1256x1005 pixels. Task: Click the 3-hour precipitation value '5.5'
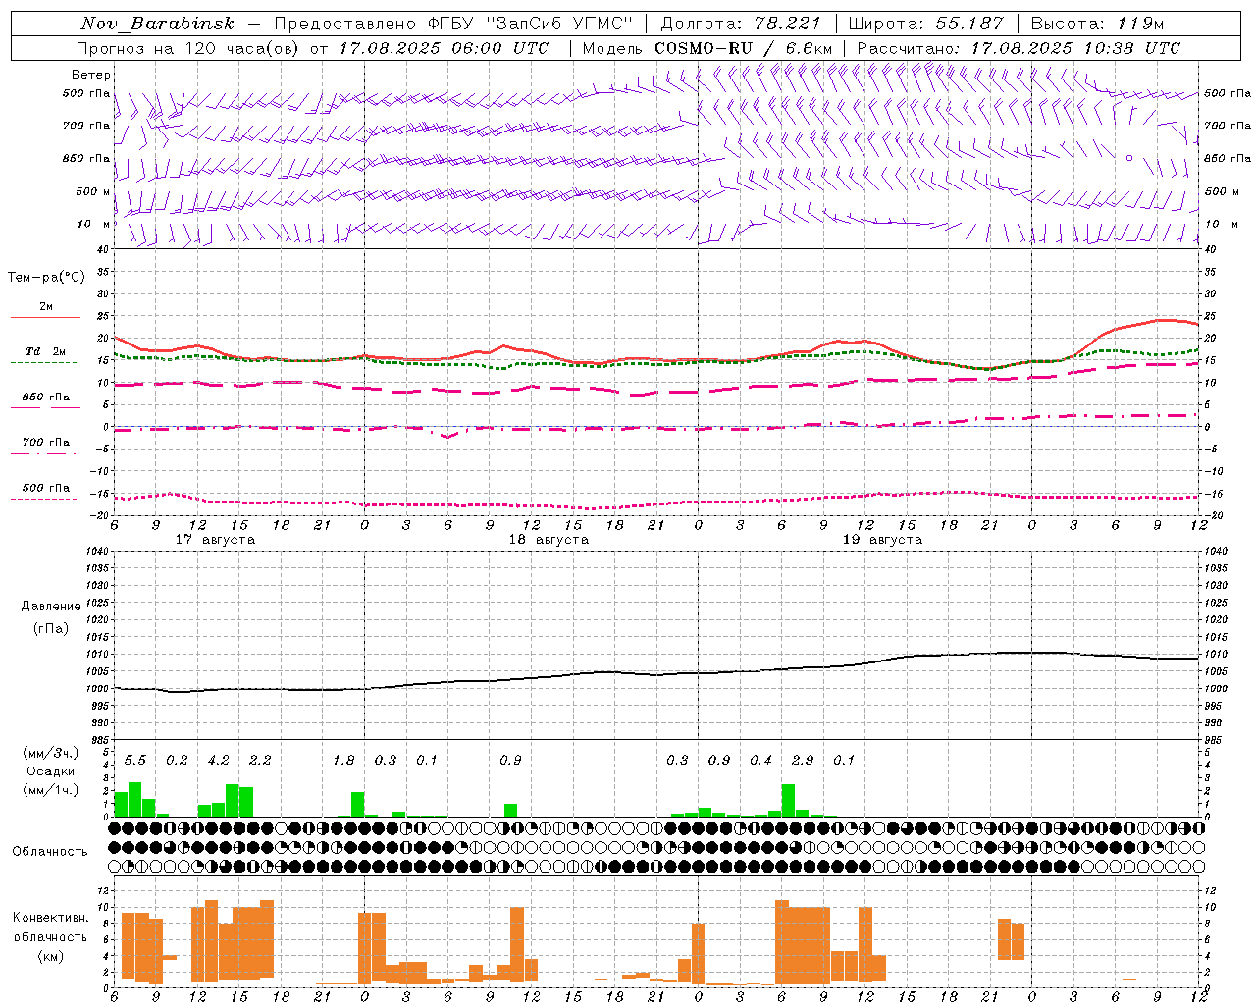point(135,760)
